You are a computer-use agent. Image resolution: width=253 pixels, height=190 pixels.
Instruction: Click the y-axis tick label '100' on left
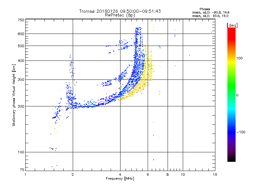pyautogui.click(x=21, y=152)
